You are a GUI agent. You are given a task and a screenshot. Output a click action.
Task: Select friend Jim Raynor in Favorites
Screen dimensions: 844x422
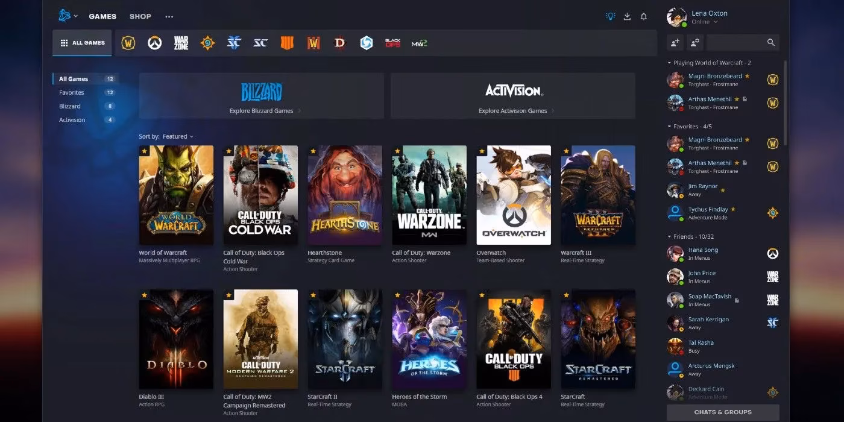(x=723, y=190)
